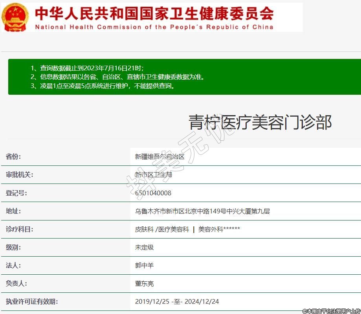Screen dimensions: 361x314
Task: Select the registration number 6501040008
Action: coord(153,193)
